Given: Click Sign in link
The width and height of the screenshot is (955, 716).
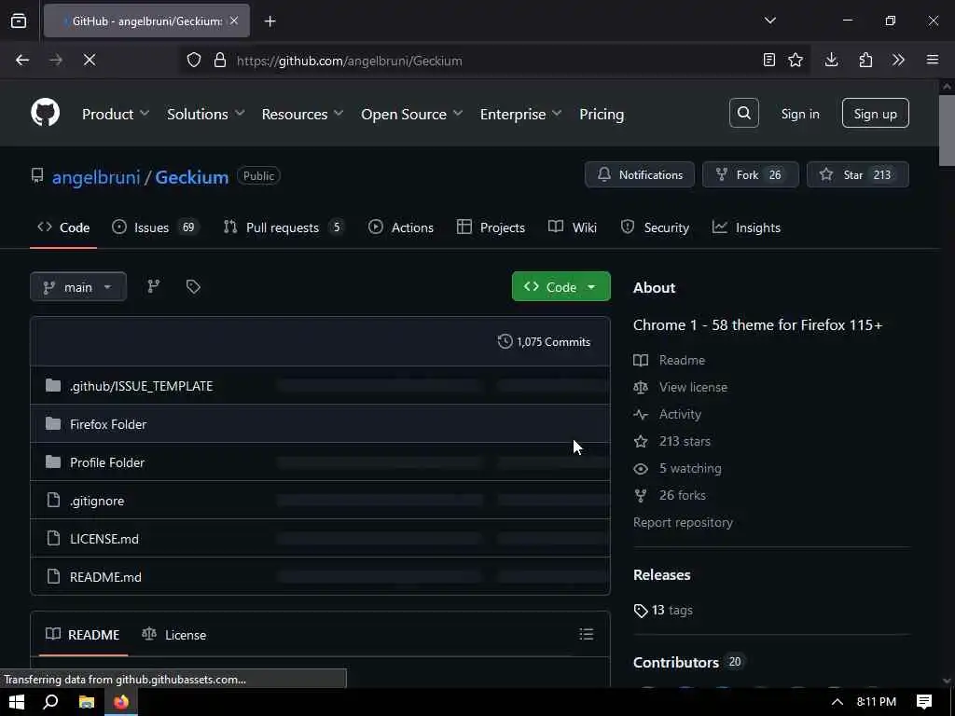Looking at the screenshot, I should (800, 114).
